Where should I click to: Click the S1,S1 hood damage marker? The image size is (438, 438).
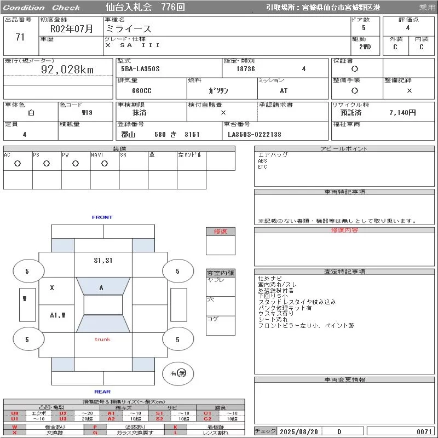(x=102, y=260)
